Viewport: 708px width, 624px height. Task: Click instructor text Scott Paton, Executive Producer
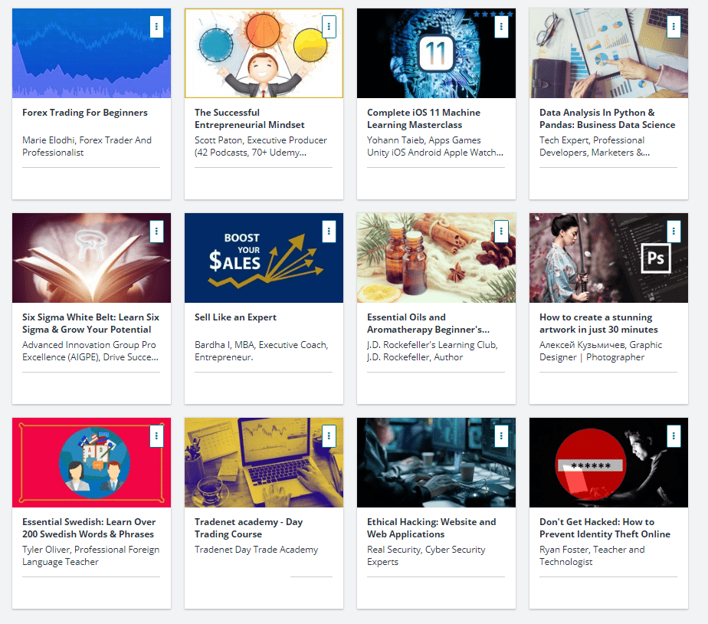pyautogui.click(x=261, y=146)
